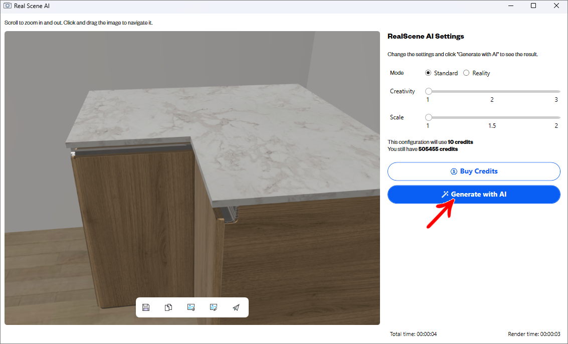568x344 pixels.
Task: Click the edit image pencil icon
Action: [214, 307]
